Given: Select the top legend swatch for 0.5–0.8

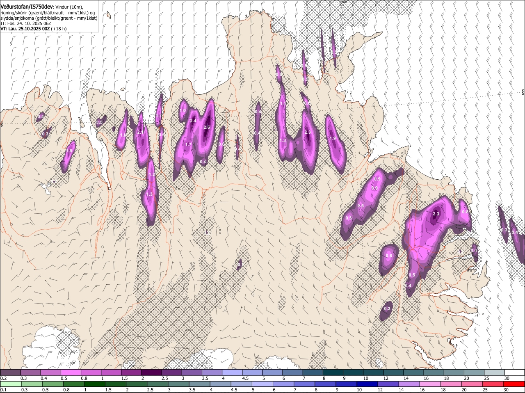Looking at the screenshot, I should [x=71, y=372].
